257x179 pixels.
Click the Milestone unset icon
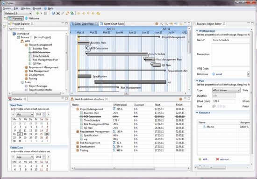214,74
